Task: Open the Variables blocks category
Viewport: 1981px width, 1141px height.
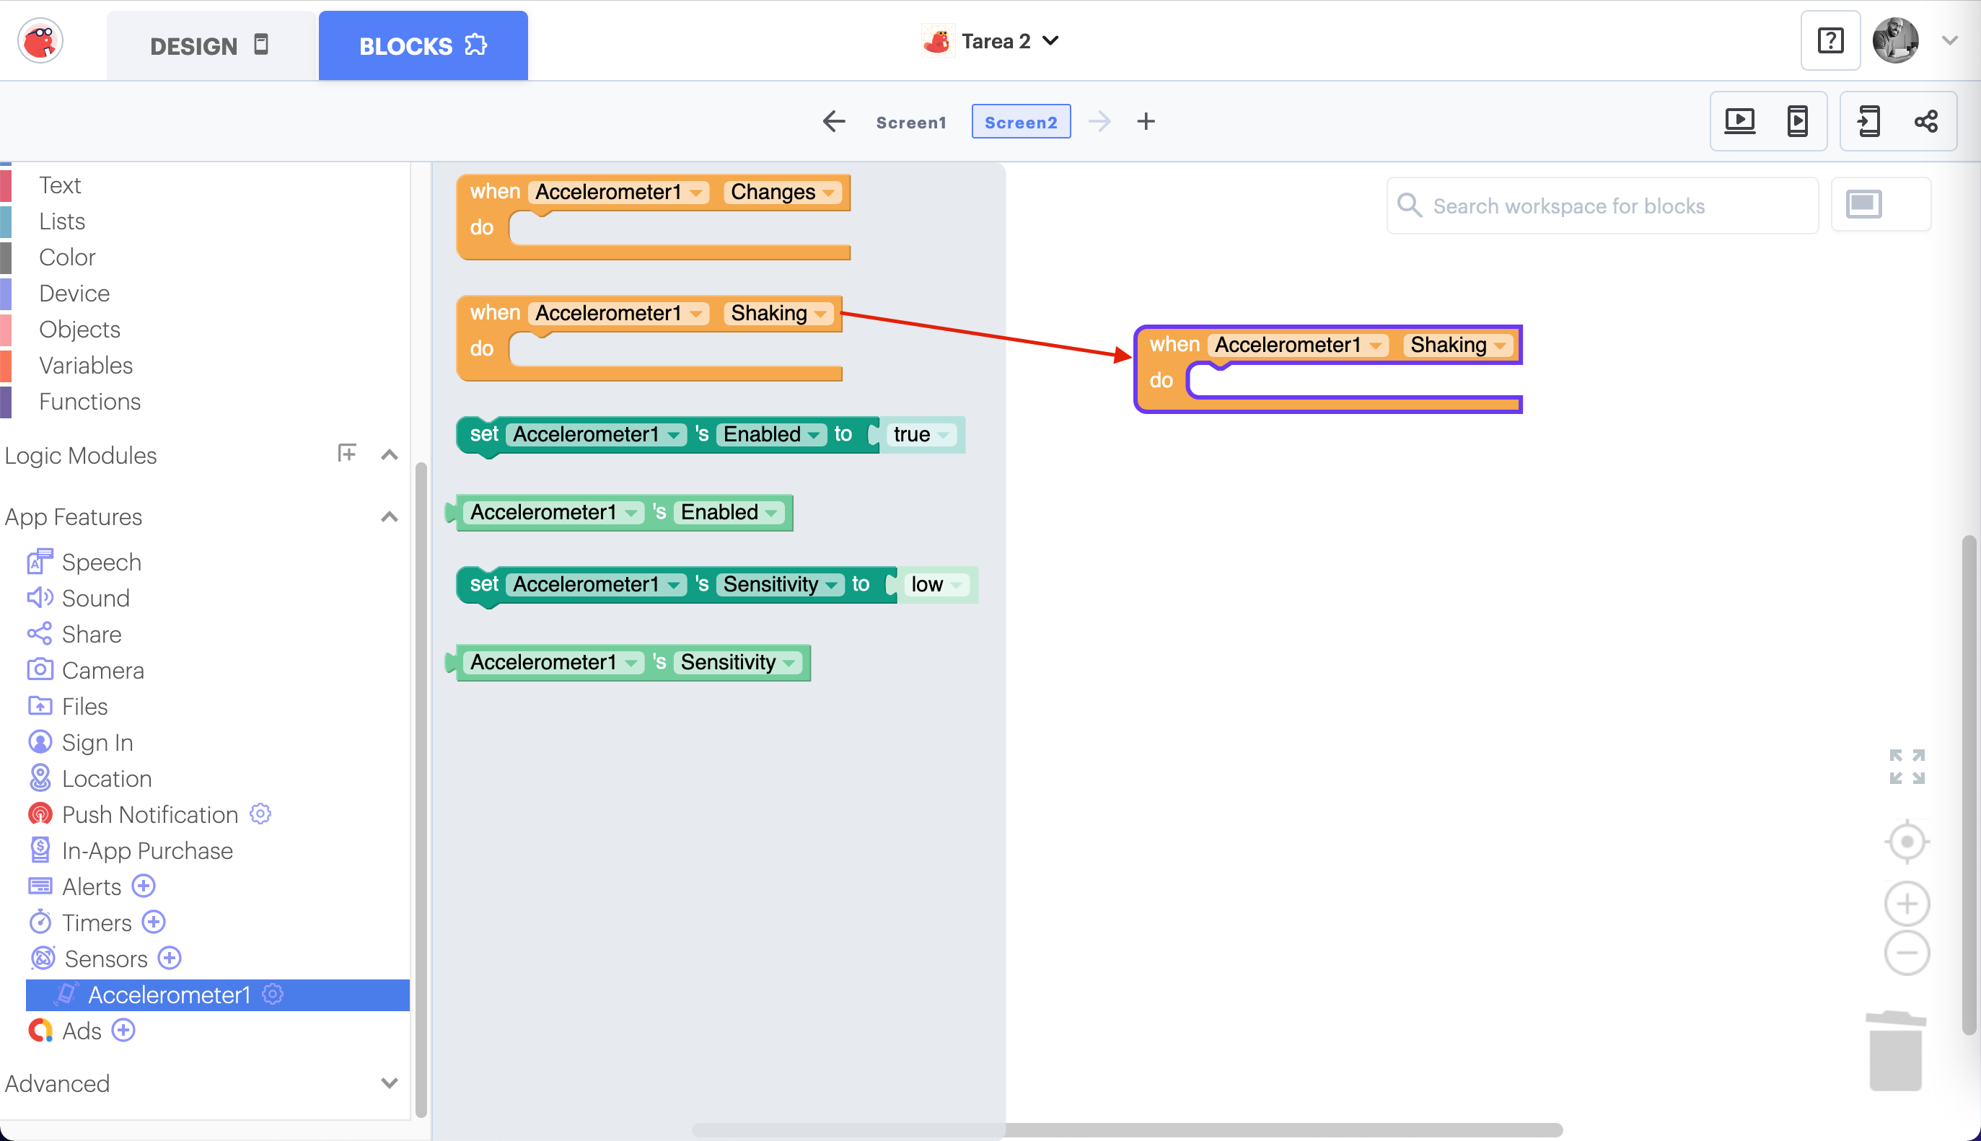Action: pyautogui.click(x=85, y=365)
